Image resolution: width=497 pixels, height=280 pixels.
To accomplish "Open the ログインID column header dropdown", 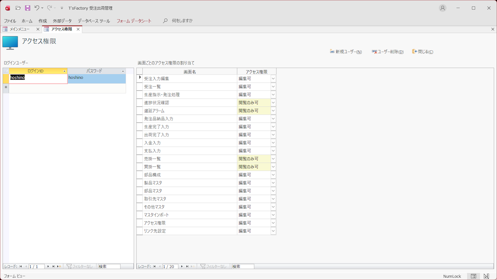I will [64, 71].
